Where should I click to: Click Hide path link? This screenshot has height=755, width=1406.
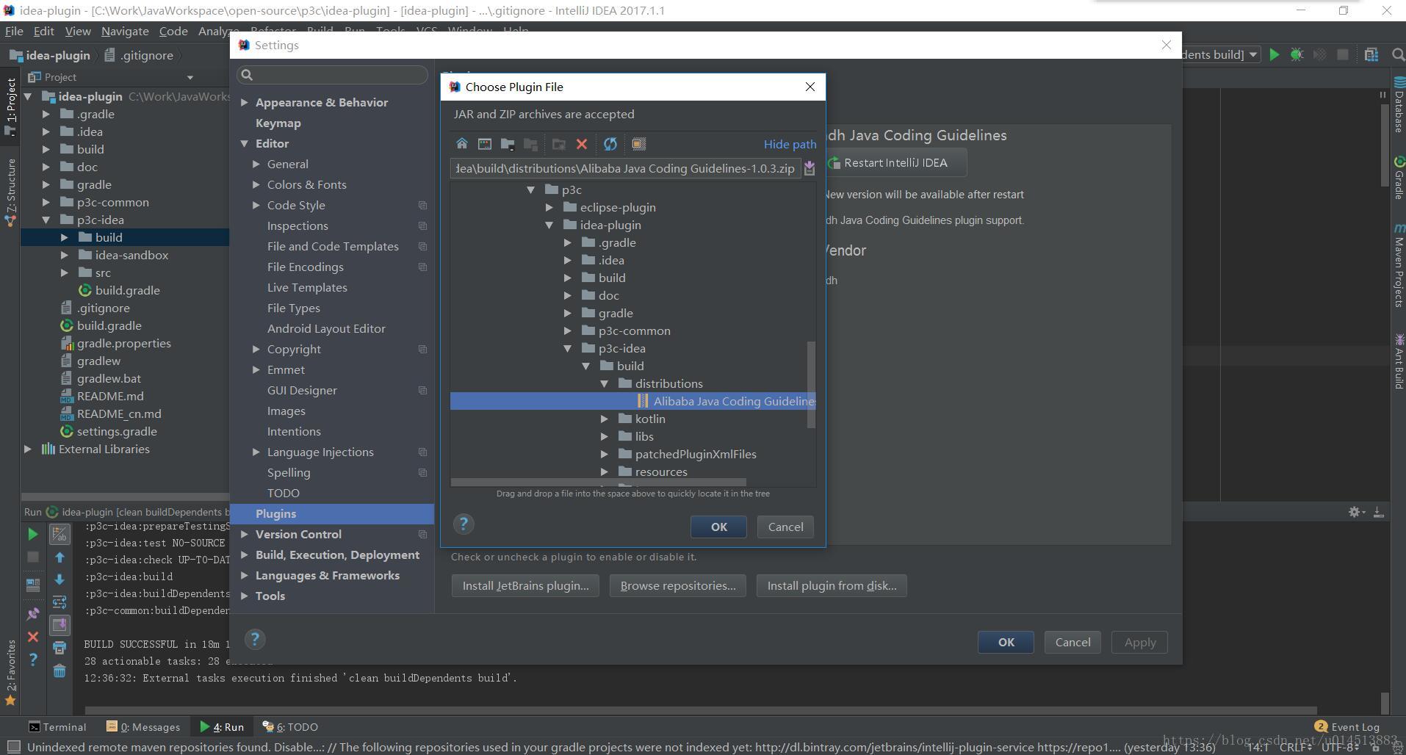click(790, 144)
